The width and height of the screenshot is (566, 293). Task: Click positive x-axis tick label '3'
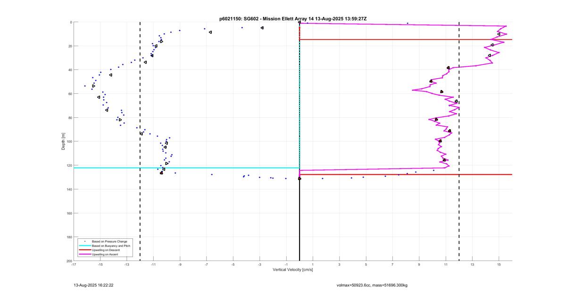(339, 265)
